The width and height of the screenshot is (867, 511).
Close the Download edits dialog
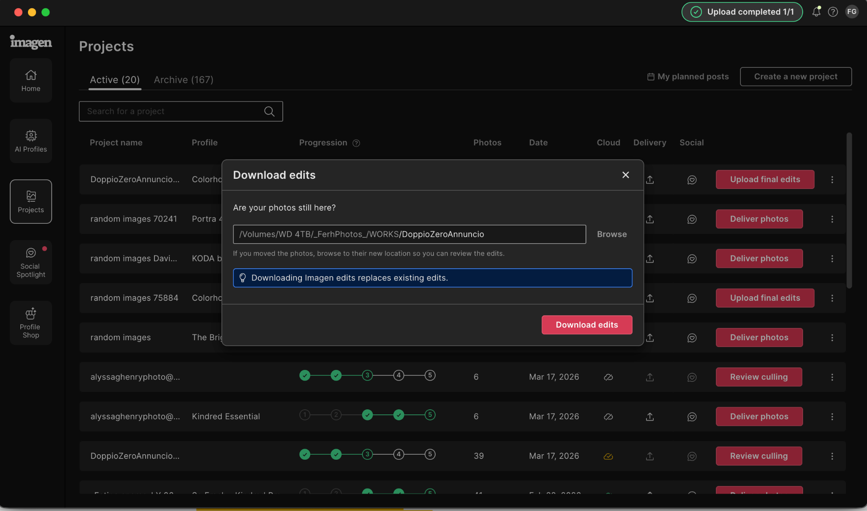pyautogui.click(x=626, y=175)
